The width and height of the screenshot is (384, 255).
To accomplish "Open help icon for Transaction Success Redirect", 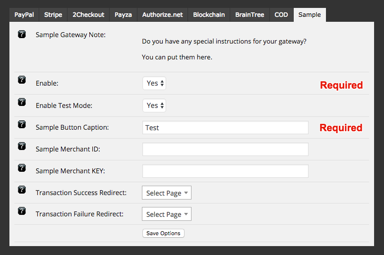I will click(x=22, y=190).
